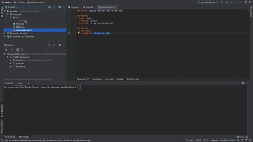Click the intention lightbulb on handler line
The height and width of the screenshot is (142, 253).
pyautogui.click(x=79, y=33)
